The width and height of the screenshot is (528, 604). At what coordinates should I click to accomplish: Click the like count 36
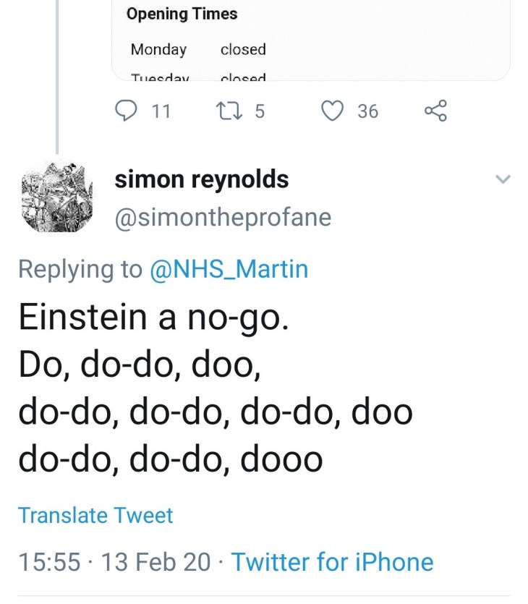[x=367, y=111]
